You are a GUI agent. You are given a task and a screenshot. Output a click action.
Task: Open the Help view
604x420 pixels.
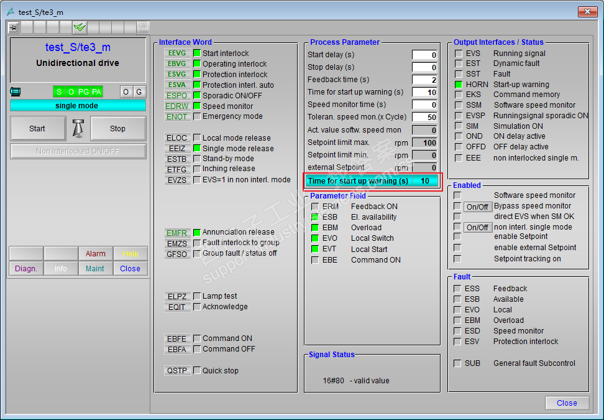[x=130, y=254]
